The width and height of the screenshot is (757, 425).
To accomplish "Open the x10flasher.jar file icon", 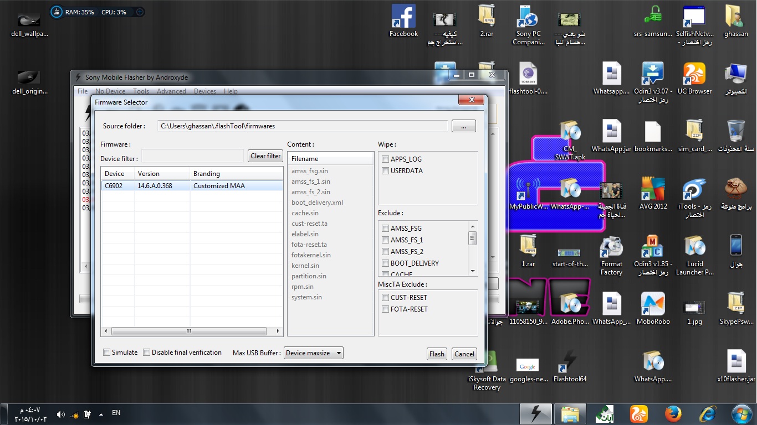I will [736, 366].
